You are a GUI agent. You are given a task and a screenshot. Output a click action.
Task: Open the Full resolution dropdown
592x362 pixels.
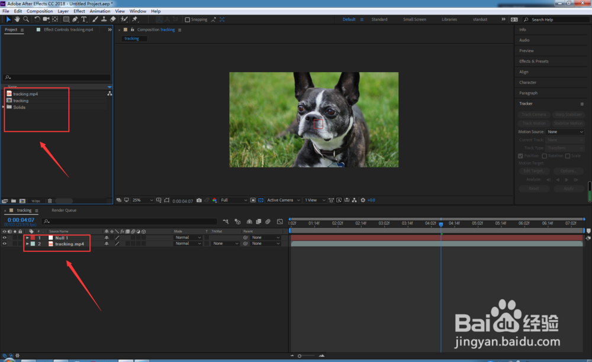pyautogui.click(x=234, y=201)
